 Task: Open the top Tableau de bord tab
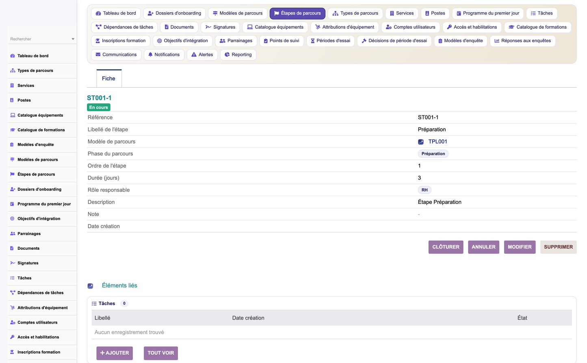pos(116,13)
